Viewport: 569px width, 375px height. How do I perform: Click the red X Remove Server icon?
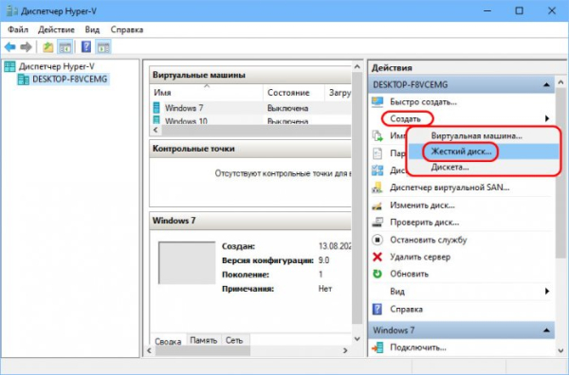tap(377, 257)
